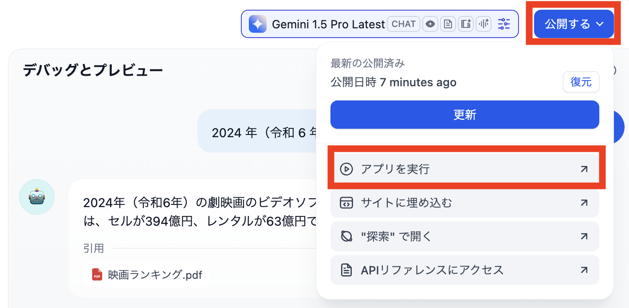
Task: Open the model parameters sliders icon
Action: point(503,24)
